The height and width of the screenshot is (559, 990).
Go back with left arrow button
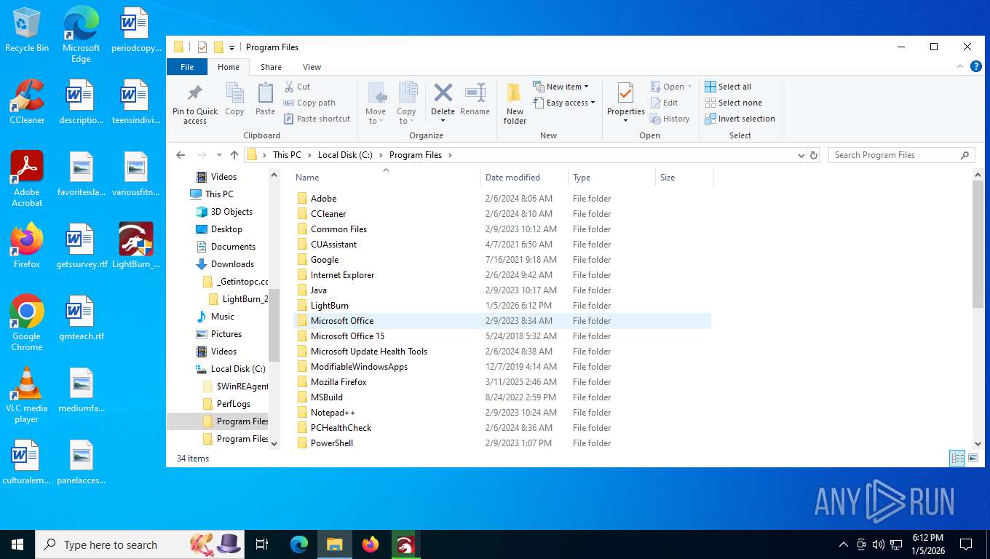coord(181,155)
